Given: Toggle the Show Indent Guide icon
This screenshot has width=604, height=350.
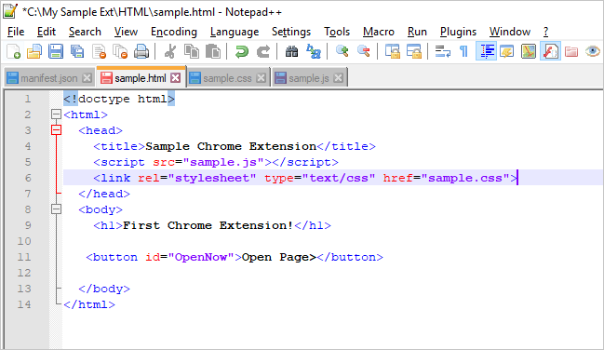Looking at the screenshot, I should (x=486, y=51).
